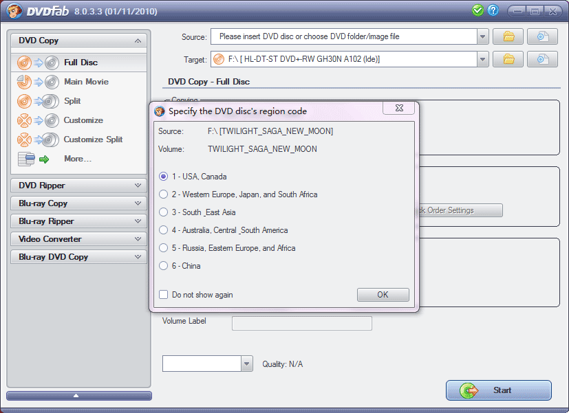Click the Volume Label input field
This screenshot has width=569, height=413.
[x=302, y=323]
